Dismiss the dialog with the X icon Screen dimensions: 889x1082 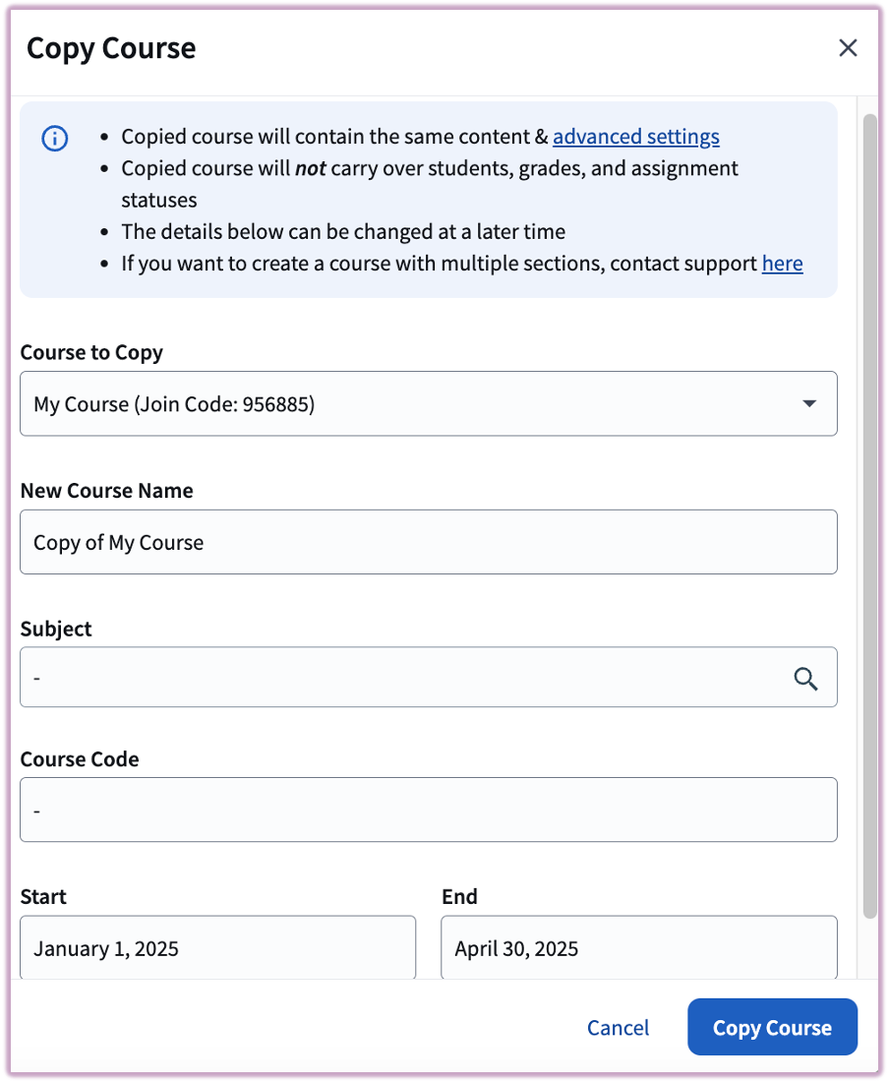point(848,47)
